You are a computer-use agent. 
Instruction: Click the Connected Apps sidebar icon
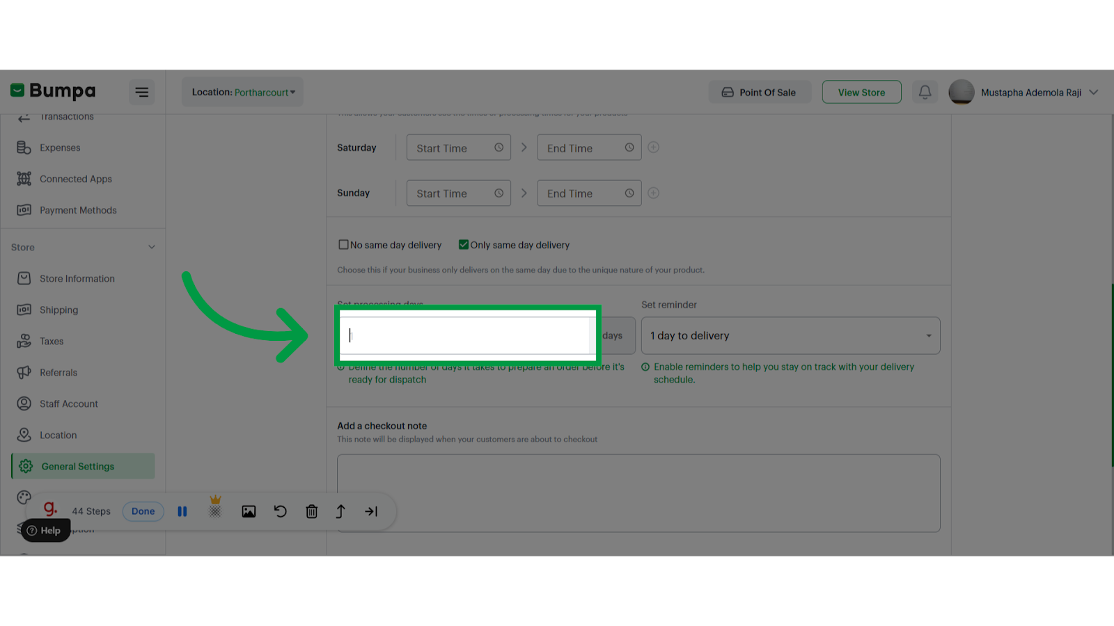[x=24, y=179]
